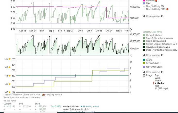178x113 pixels.
Task: Click the Sep 1 date axis label
Action: coord(43,31)
